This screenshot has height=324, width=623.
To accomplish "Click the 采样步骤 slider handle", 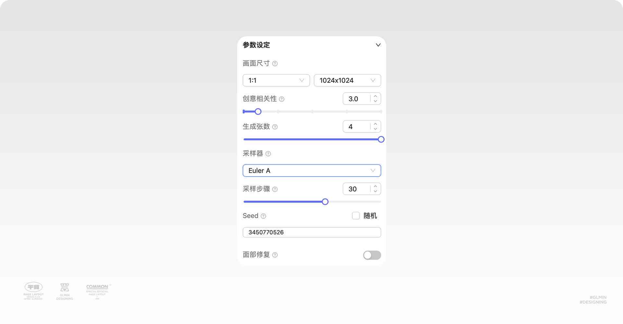I will pos(325,202).
